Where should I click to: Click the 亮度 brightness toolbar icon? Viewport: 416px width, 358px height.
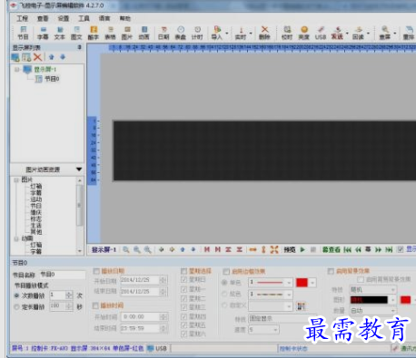pyautogui.click(x=304, y=33)
